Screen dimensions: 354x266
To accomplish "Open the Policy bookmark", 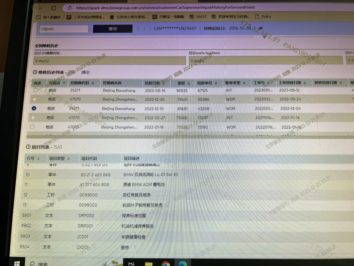I will tap(263, 17).
